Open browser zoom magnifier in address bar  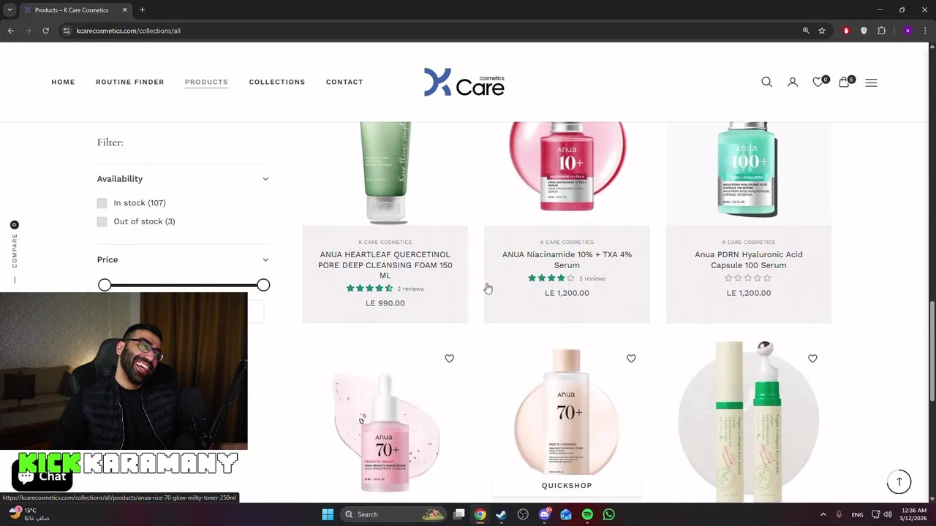(806, 31)
